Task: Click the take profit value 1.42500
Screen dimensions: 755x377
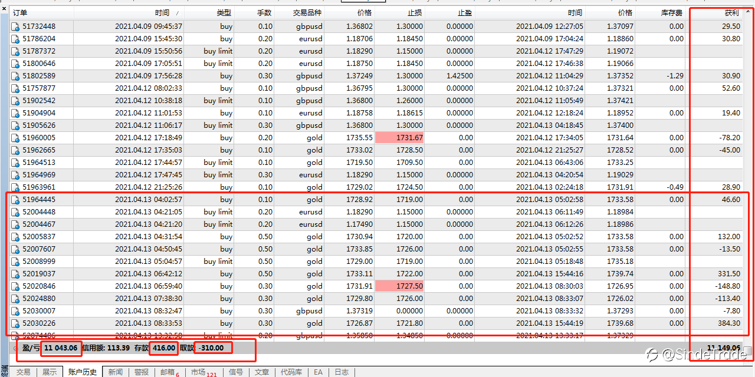Action: point(459,76)
